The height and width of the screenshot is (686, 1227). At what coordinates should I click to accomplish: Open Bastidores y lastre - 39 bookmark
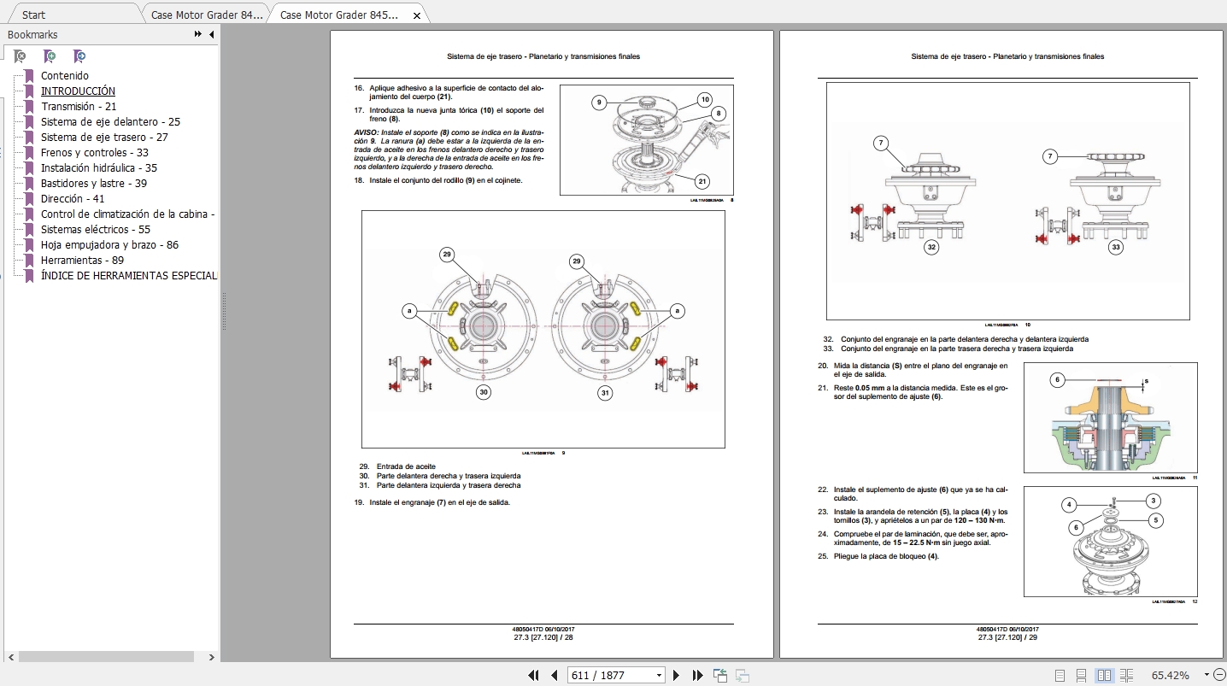tap(94, 183)
